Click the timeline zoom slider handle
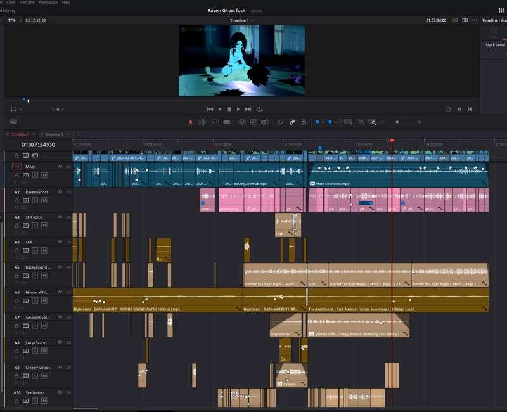The image size is (507, 412). tap(397, 122)
